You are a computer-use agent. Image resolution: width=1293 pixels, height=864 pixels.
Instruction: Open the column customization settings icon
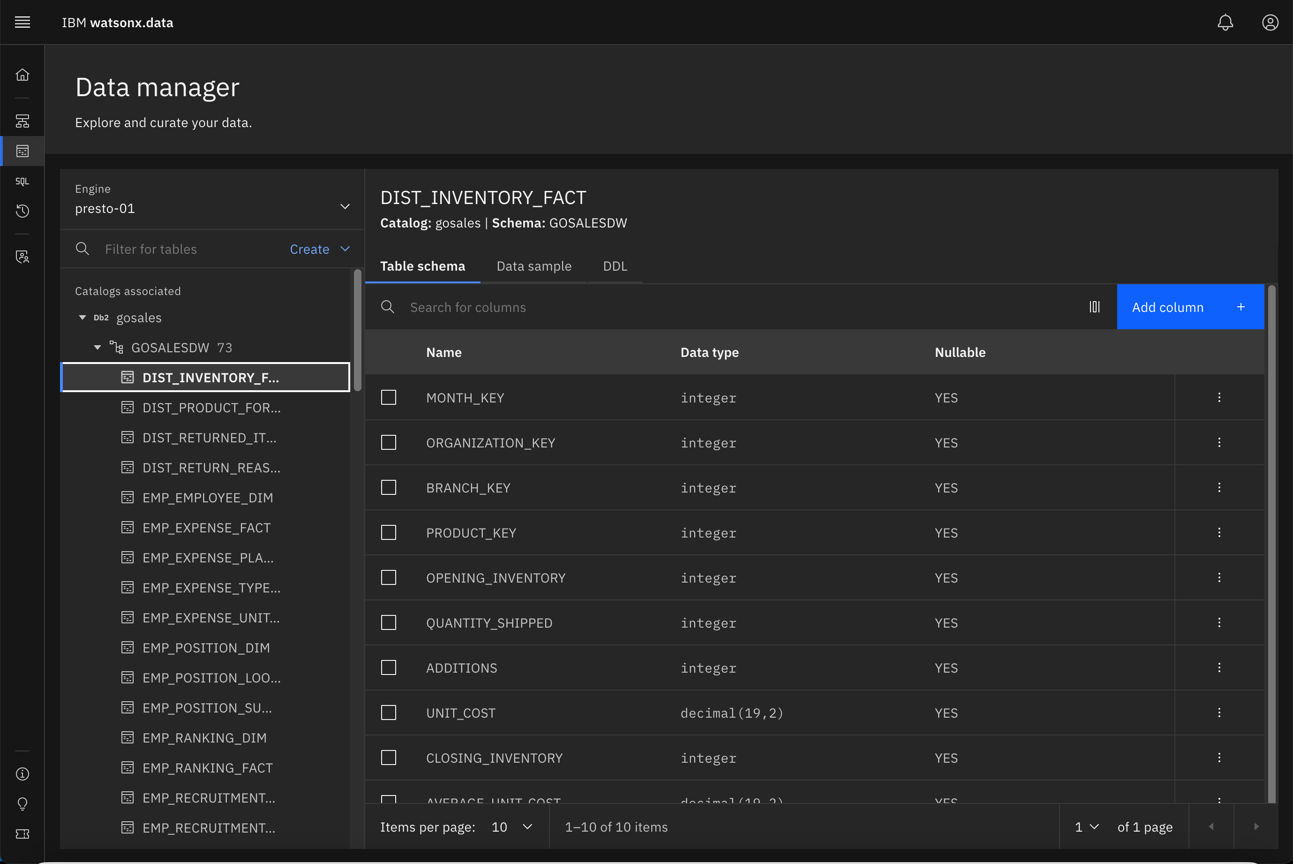click(x=1094, y=307)
